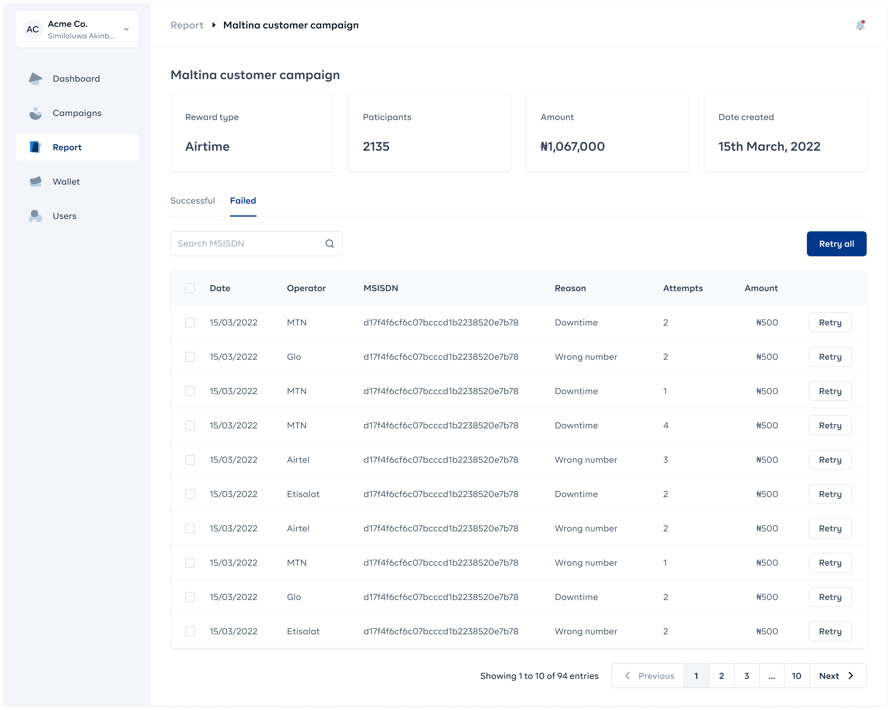Click the ₦1,067,000 Amount card
Image resolution: width=890 pixels, height=710 pixels.
tap(607, 132)
